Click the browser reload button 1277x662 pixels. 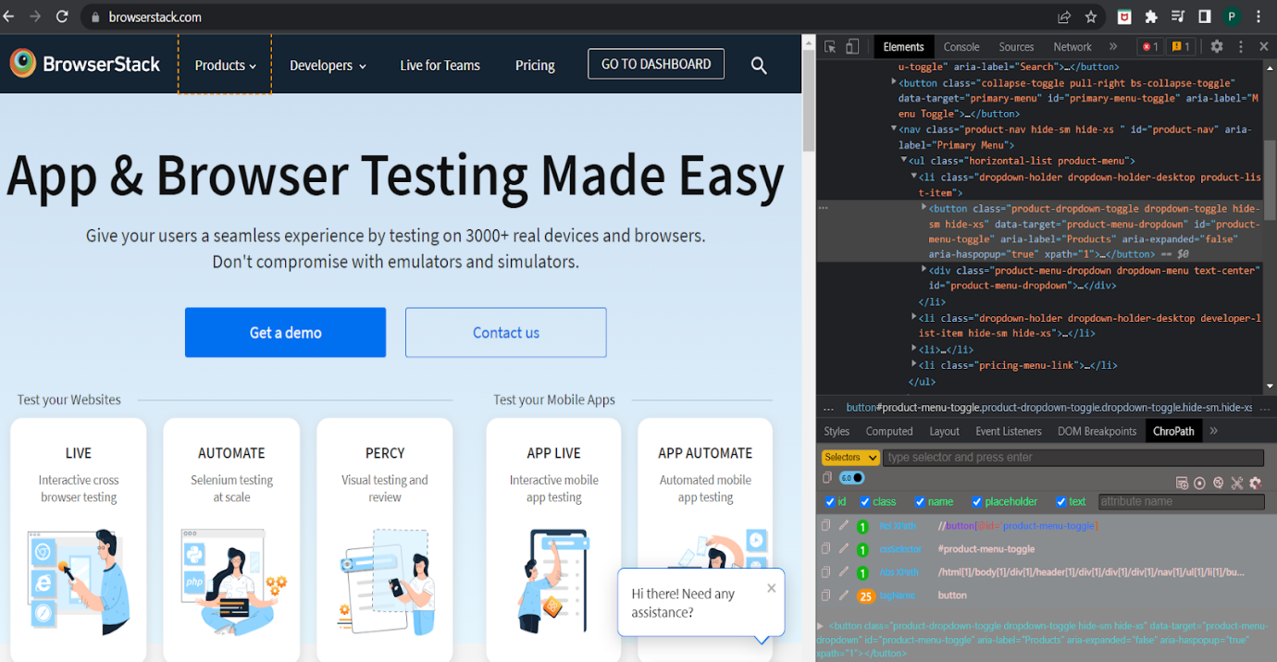(62, 17)
